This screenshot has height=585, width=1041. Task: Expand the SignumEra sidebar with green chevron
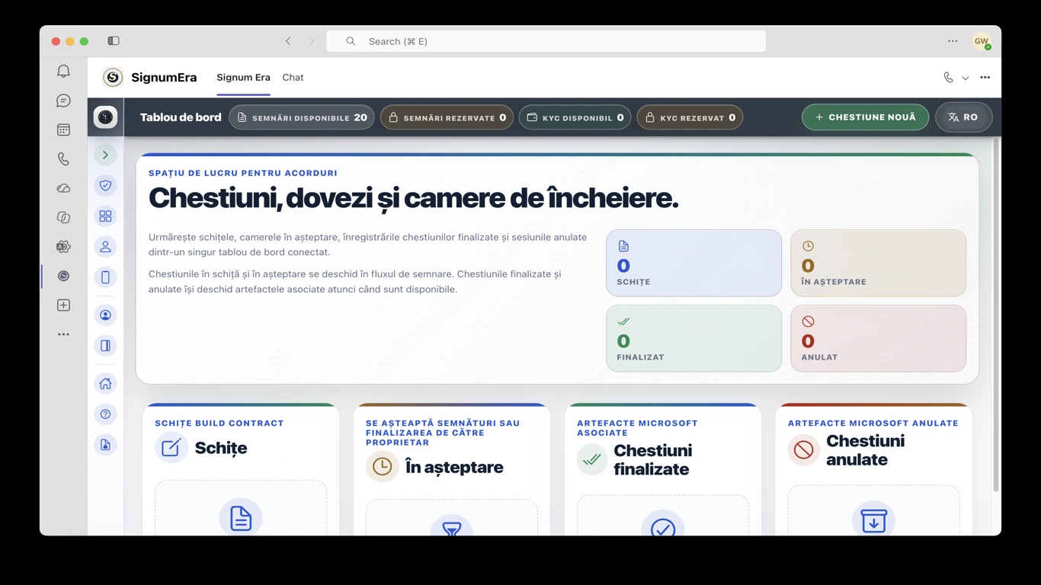tap(105, 155)
